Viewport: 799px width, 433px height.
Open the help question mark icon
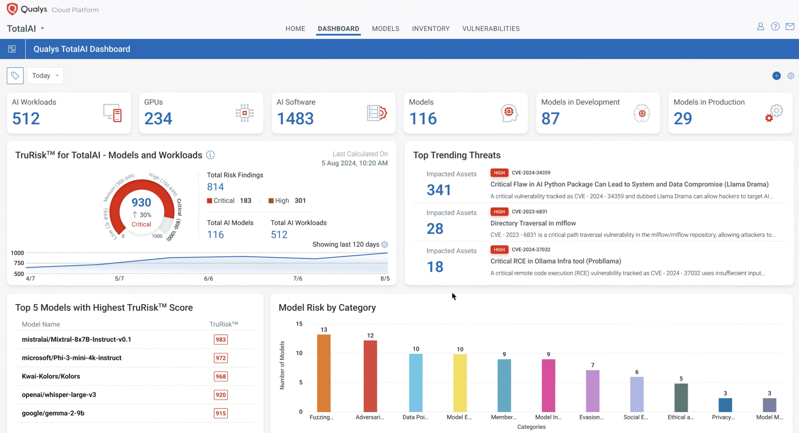pyautogui.click(x=775, y=26)
